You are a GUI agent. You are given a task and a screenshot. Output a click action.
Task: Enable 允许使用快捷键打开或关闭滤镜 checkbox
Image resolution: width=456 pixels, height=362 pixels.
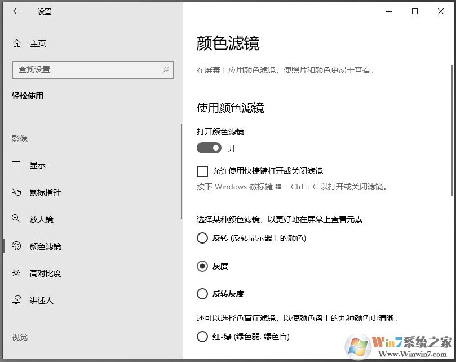pos(202,171)
